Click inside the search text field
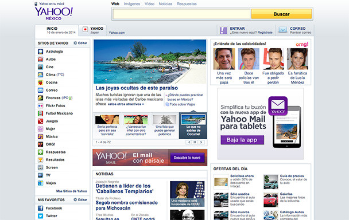Viewport: 349px width, 220px height. [x=181, y=14]
